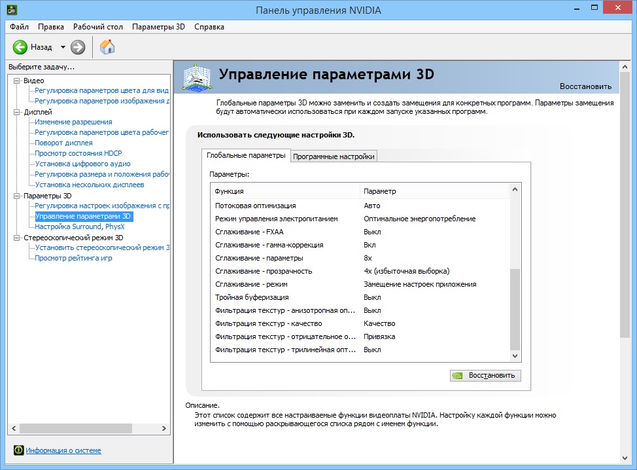
Task: Click the Оптимальное энергопотребление value
Action: [420, 219]
